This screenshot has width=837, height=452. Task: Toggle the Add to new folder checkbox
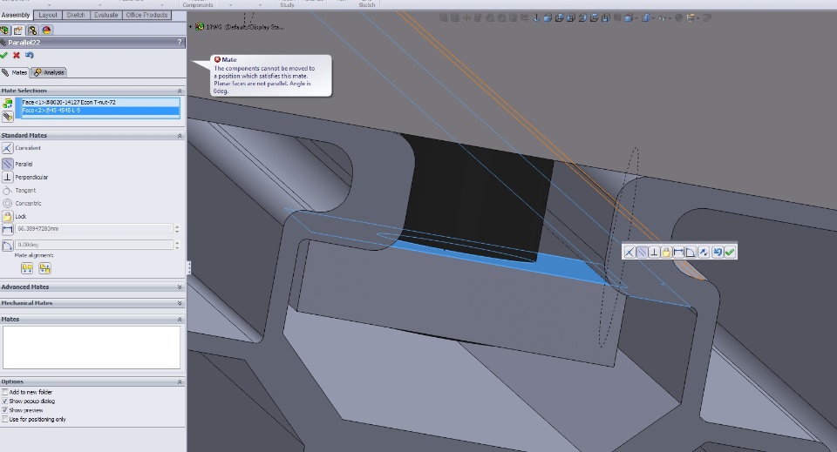(x=5, y=392)
